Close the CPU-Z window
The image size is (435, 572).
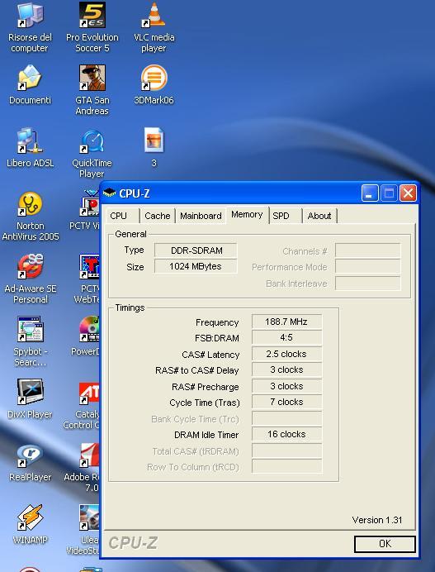tap(408, 193)
